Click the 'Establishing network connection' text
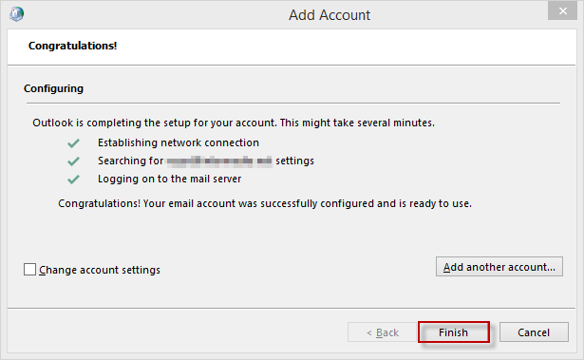 point(179,142)
